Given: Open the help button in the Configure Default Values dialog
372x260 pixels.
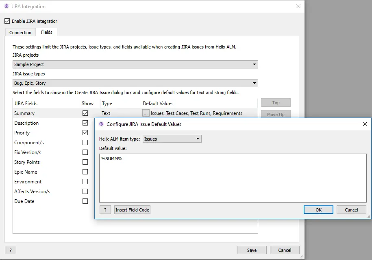Looking at the screenshot, I should click(105, 210).
